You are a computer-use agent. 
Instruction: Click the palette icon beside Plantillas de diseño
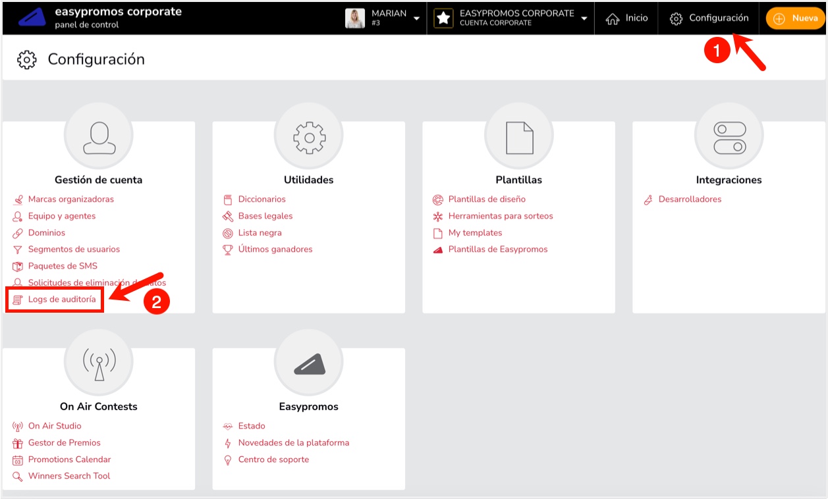click(x=438, y=199)
